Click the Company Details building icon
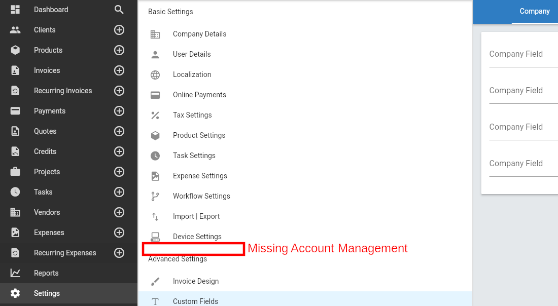The width and height of the screenshot is (558, 306). tap(155, 34)
